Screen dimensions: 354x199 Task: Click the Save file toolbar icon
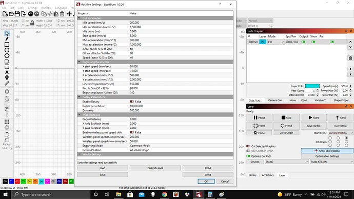point(17,14)
